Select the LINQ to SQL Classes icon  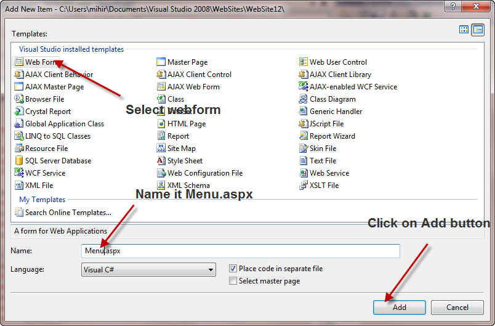tap(18, 136)
